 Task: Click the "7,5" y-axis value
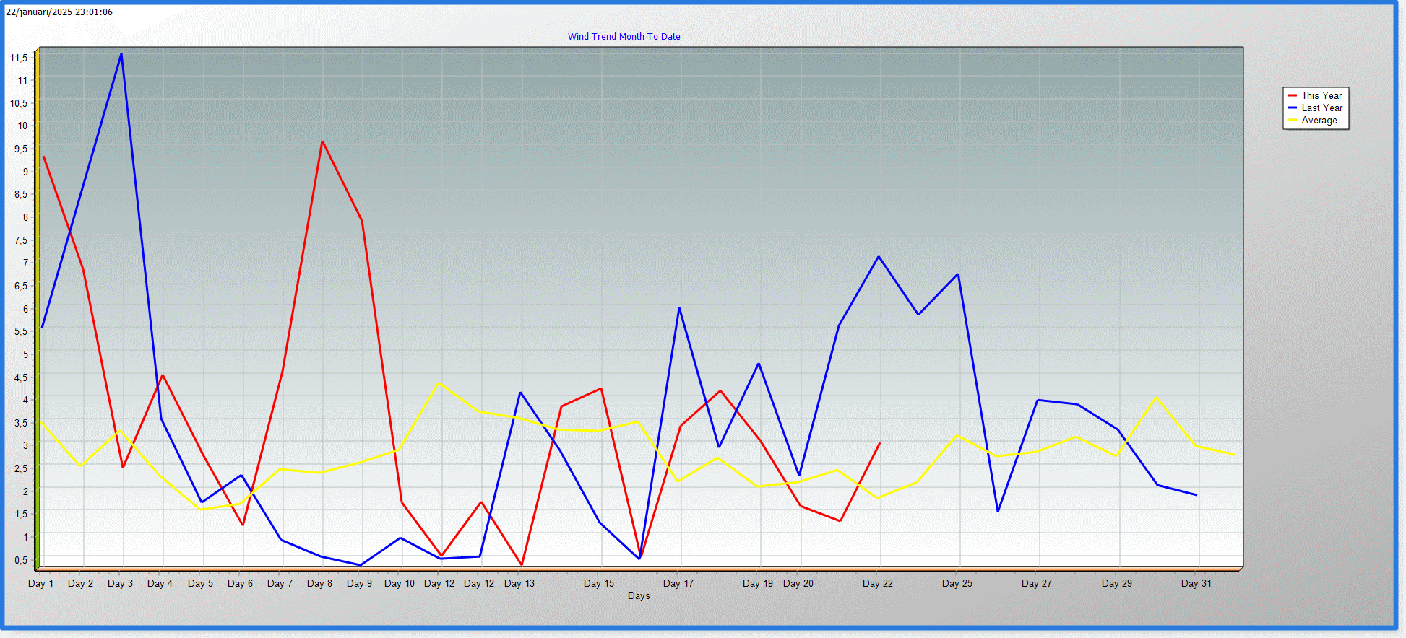click(x=21, y=240)
